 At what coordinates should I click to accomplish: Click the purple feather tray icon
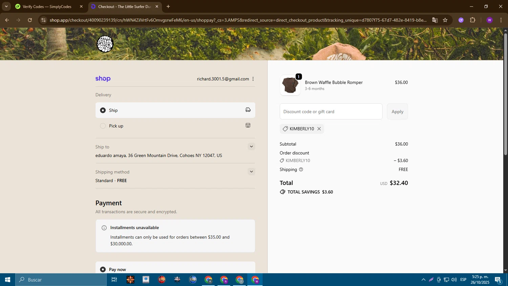tap(431, 280)
